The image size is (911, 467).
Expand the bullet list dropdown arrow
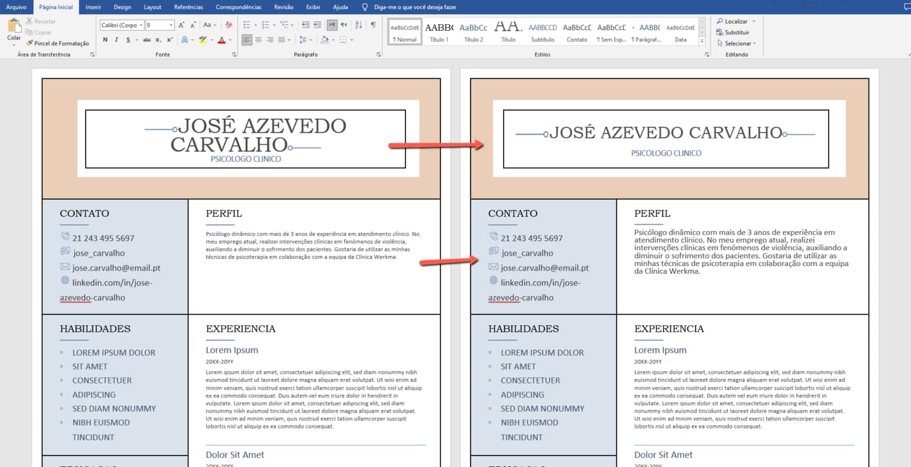point(255,25)
